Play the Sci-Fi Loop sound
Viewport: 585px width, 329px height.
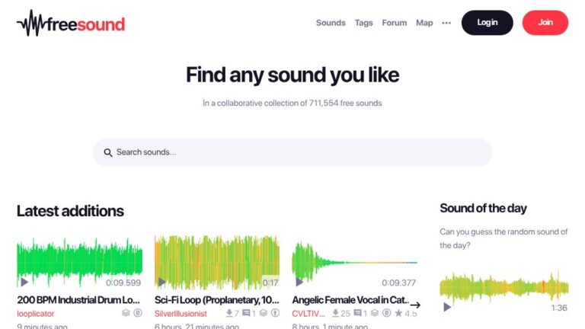[161, 282]
